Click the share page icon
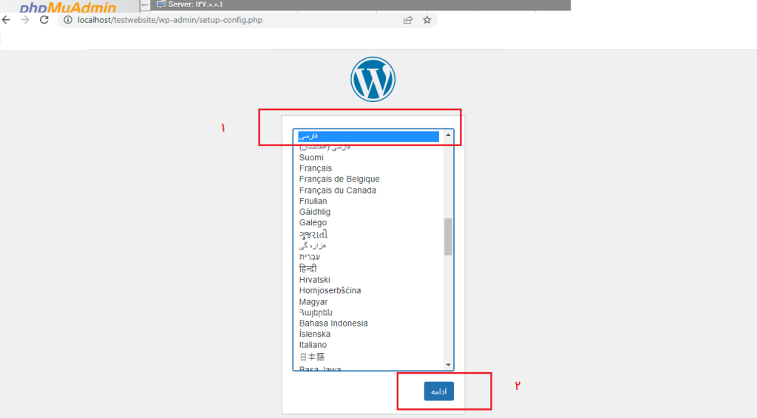Viewport: 757px width, 418px height. (408, 20)
